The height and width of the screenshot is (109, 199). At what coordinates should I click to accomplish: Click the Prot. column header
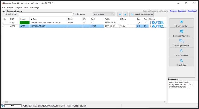pos(146,19)
